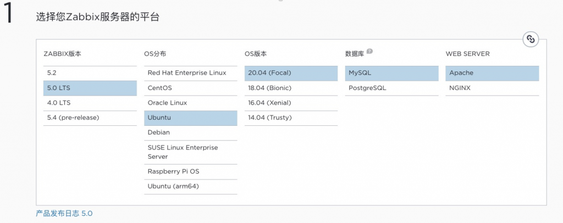Select Red Hat Enterprise Linux distribution

pos(191,73)
